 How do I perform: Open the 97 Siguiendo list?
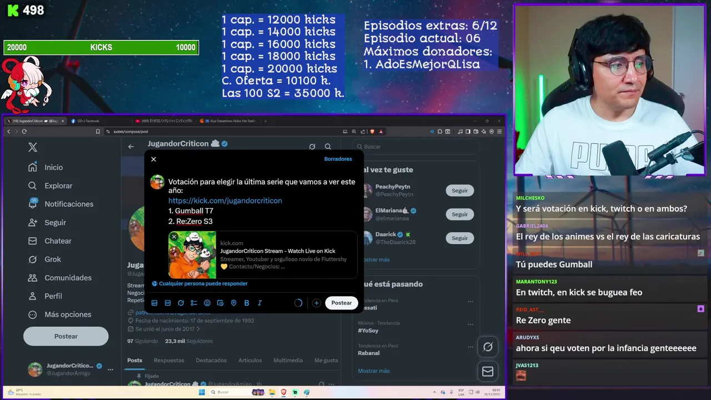[142, 341]
